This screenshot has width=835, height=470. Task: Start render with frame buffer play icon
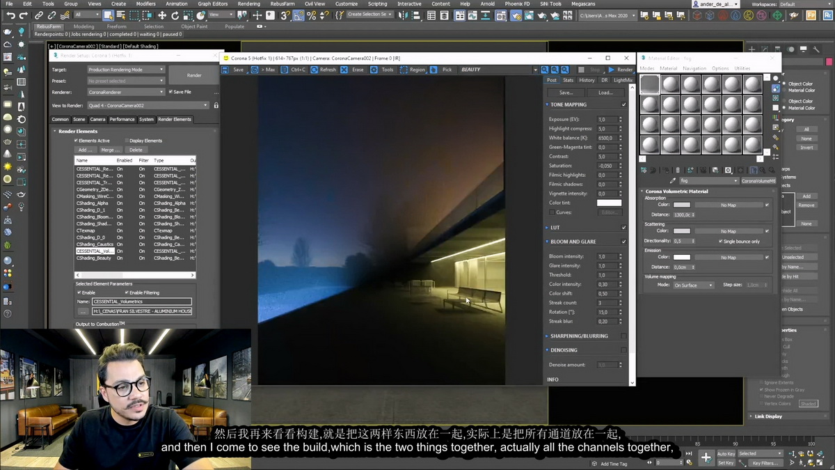[611, 70]
